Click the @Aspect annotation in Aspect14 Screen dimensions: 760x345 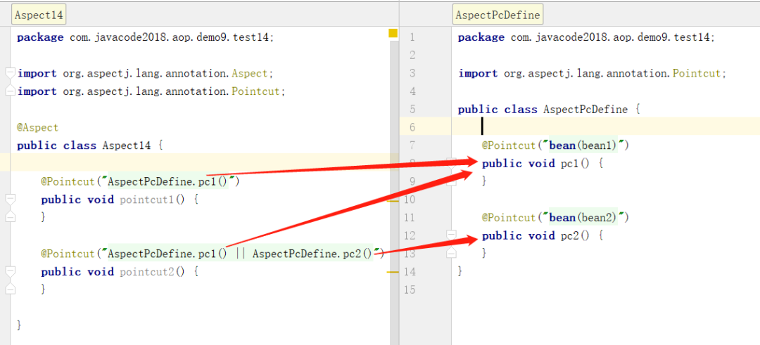pyautogui.click(x=38, y=128)
